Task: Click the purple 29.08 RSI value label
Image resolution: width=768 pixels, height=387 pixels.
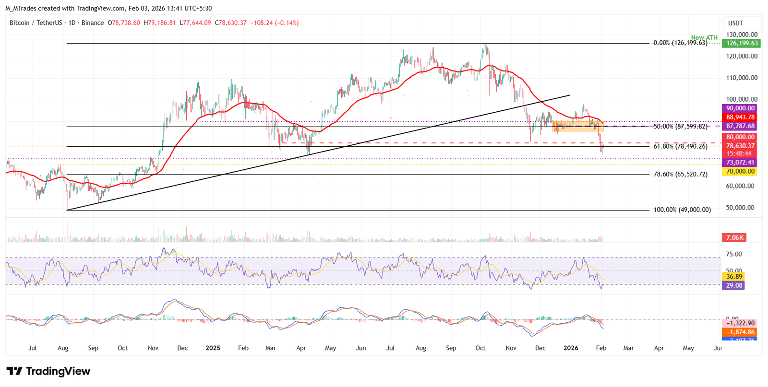Action: click(734, 285)
